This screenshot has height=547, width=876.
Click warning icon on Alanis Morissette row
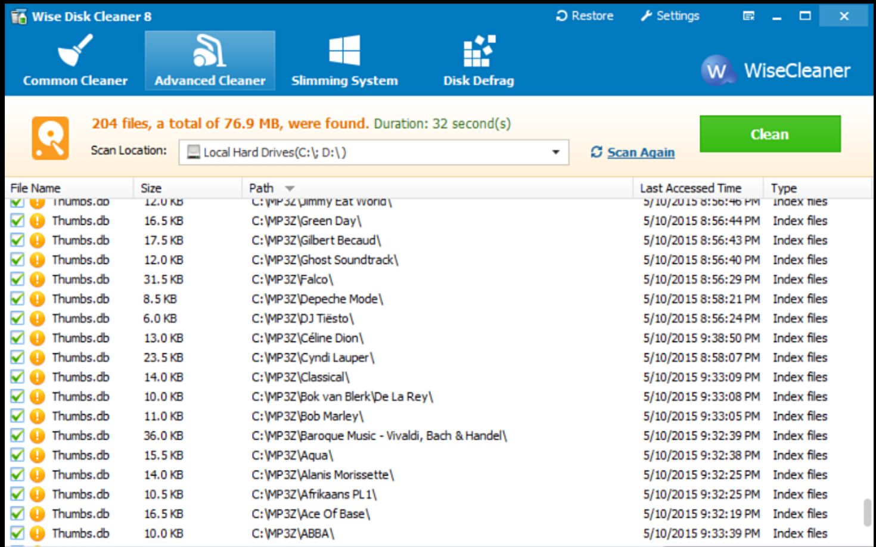pyautogui.click(x=38, y=475)
